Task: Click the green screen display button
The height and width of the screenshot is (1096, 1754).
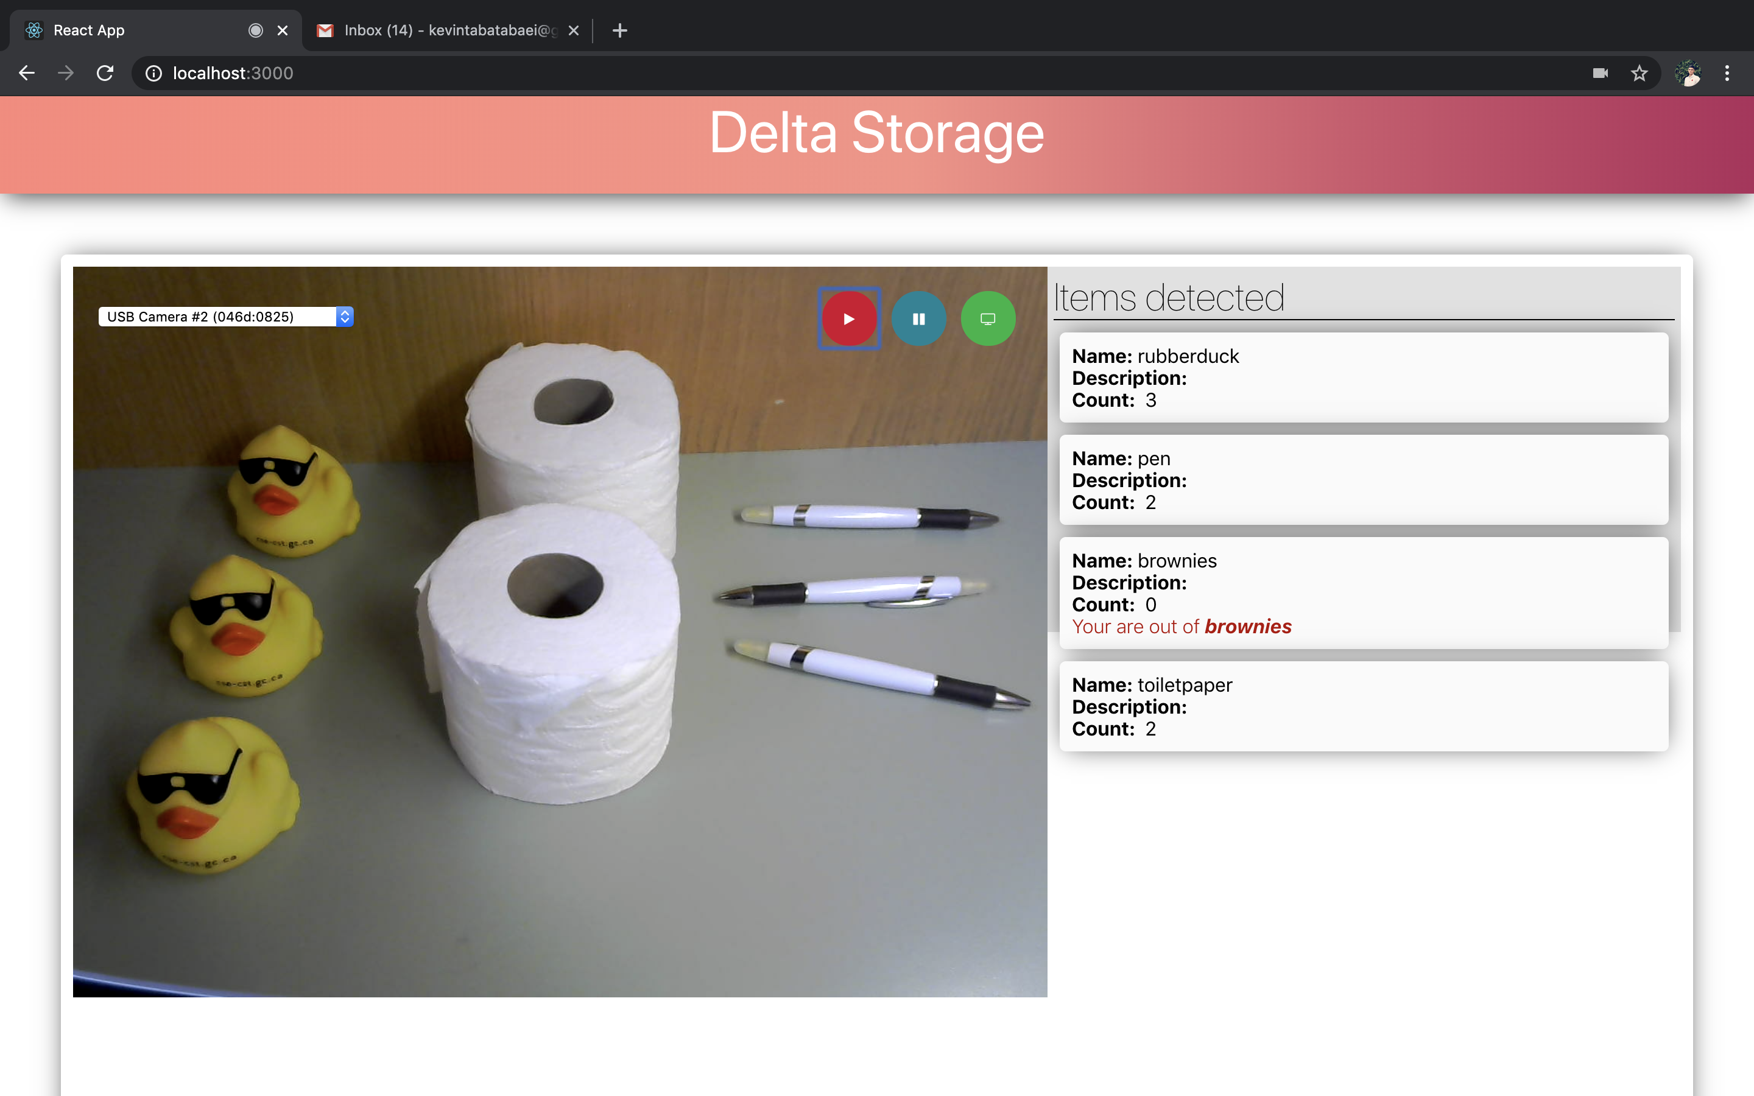Action: tap(987, 319)
